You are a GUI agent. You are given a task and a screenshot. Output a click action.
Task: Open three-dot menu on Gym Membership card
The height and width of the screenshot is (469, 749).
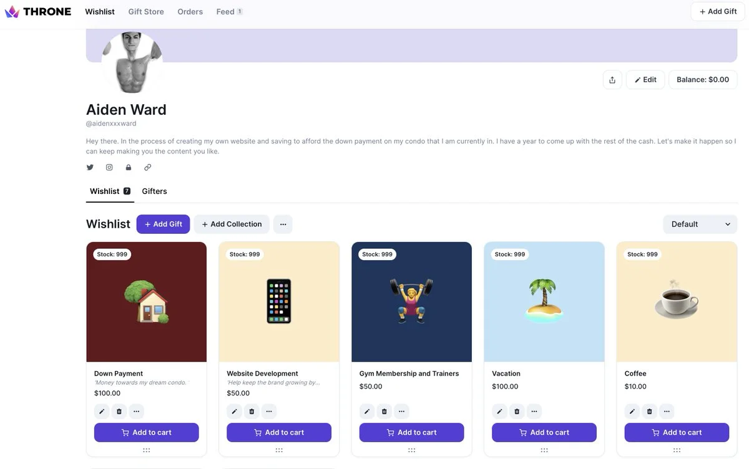click(402, 411)
